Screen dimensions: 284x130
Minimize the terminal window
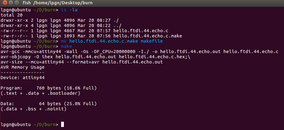(x=11, y=3)
